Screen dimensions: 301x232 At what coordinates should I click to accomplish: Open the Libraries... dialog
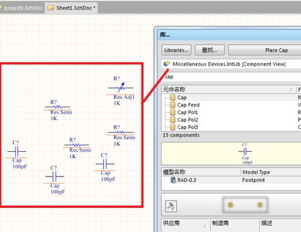click(176, 50)
